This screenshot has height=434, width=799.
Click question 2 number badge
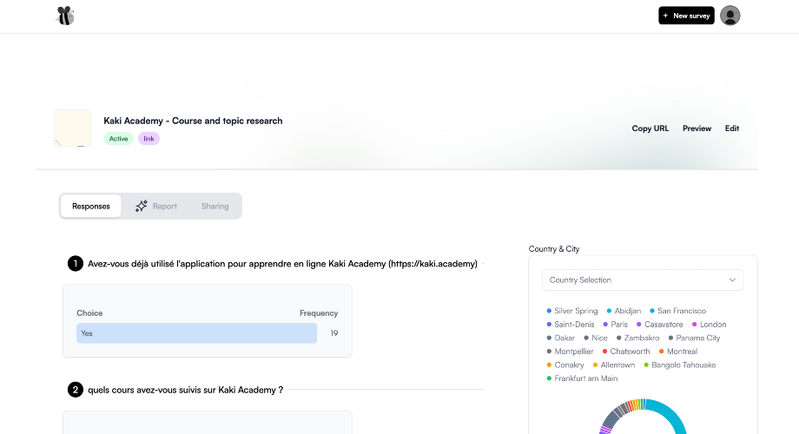[x=76, y=390]
